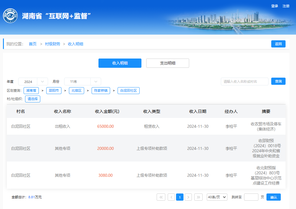Viewport: 296px width, 209px height.
Task: Click 上级专项补助款项 in the 3080.00 row
Action: tap(152, 175)
